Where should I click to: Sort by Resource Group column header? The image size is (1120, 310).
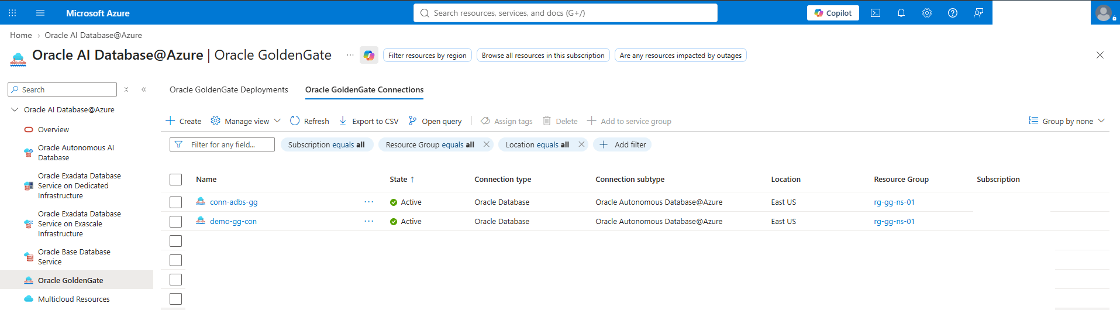(901, 180)
